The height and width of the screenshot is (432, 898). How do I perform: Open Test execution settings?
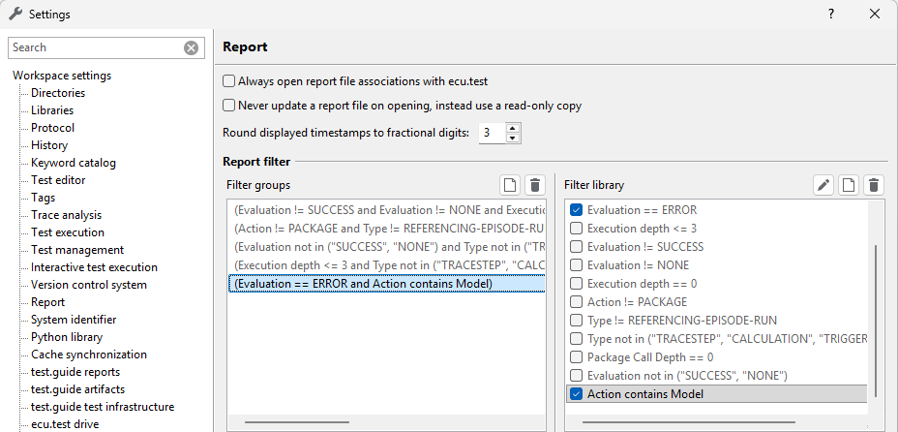click(x=68, y=232)
